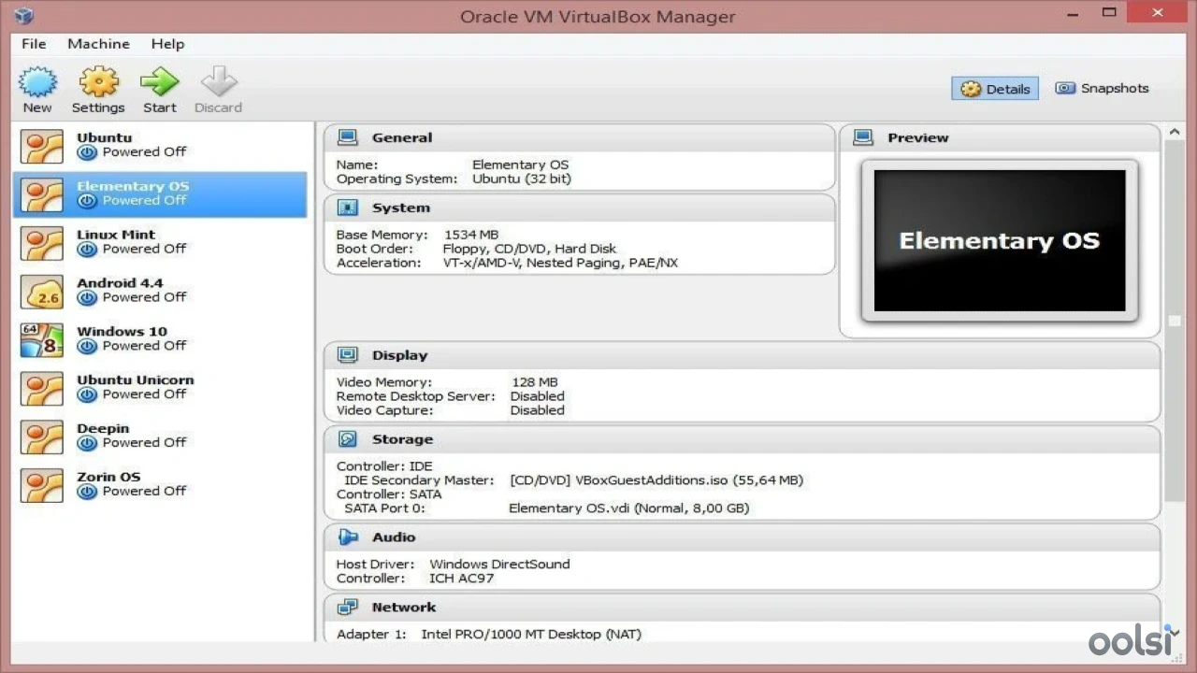This screenshot has width=1197, height=673.
Task: Open the Machine menu
Action: (98, 44)
